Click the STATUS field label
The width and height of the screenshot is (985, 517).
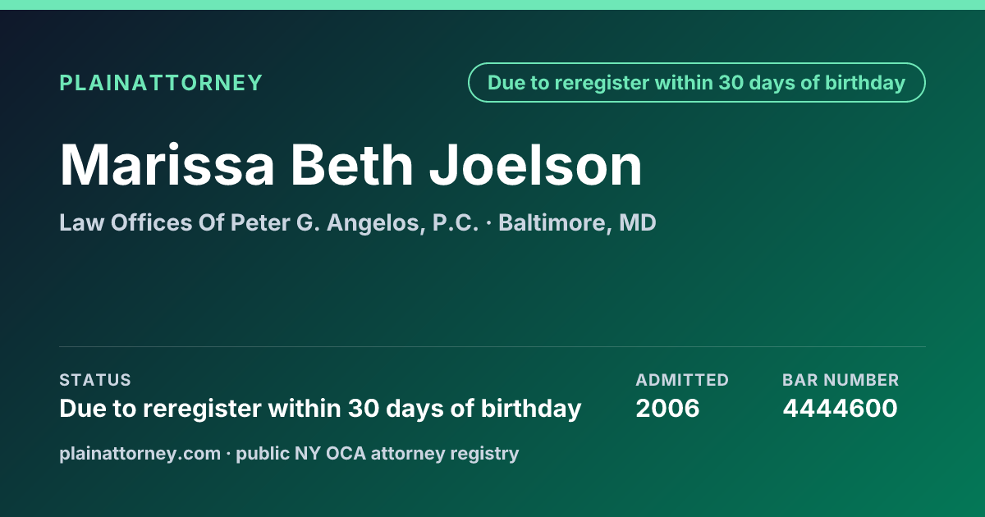point(95,380)
